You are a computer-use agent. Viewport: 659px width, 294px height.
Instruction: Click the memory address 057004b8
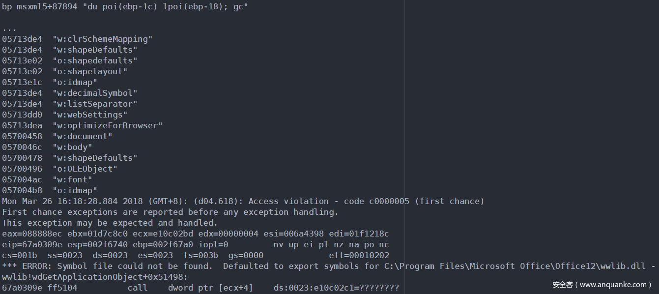click(22, 190)
